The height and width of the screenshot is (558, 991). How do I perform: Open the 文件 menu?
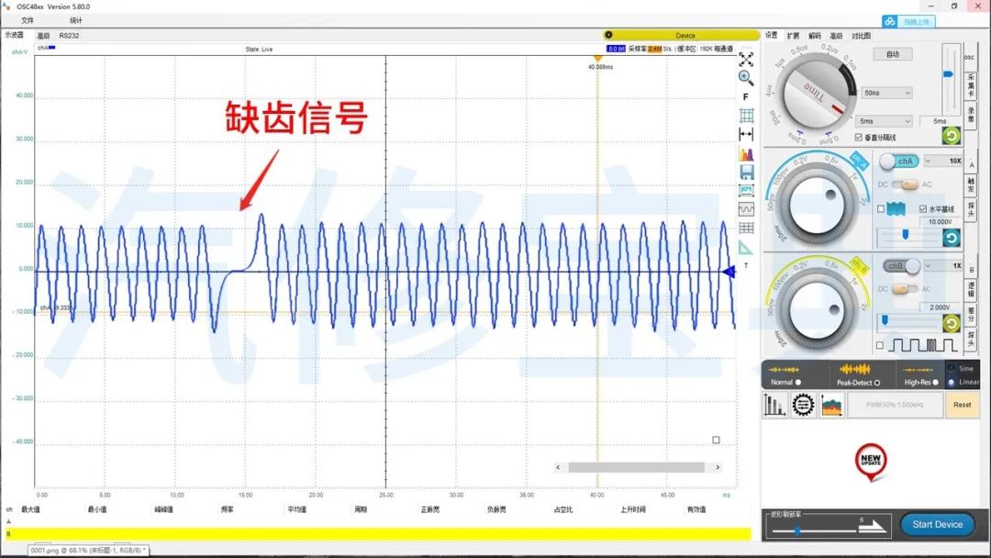28,20
